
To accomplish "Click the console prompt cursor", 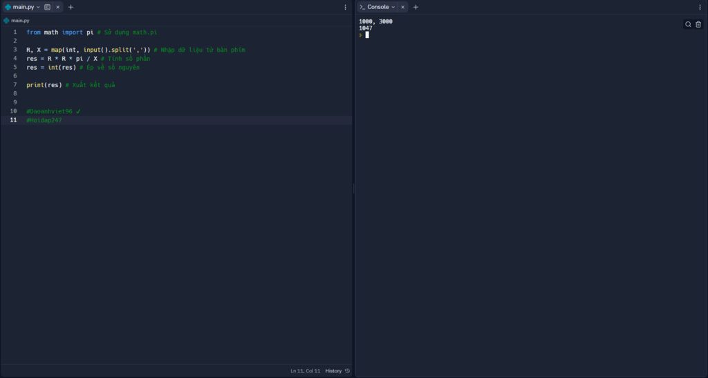I will pos(367,35).
